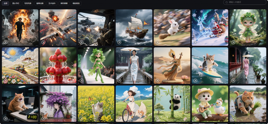268x124 pixels.
Task: Click the play icon on the sailing ship thumbnail
Action: pyautogui.click(x=119, y=42)
